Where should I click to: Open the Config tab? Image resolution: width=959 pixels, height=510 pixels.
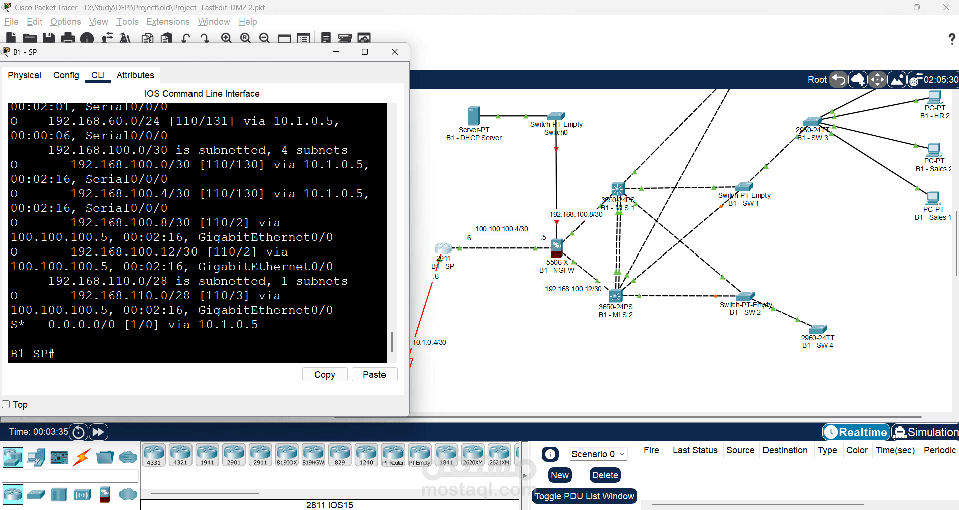click(66, 75)
